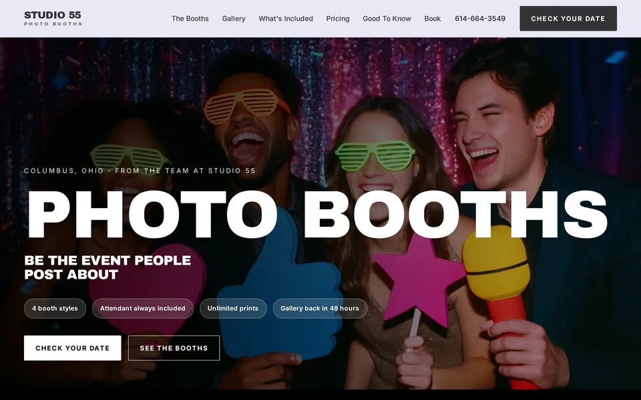Viewport: 641px width, 400px height.
Task: Click the large PHOTO BOOTHS headline
Action: (317, 214)
